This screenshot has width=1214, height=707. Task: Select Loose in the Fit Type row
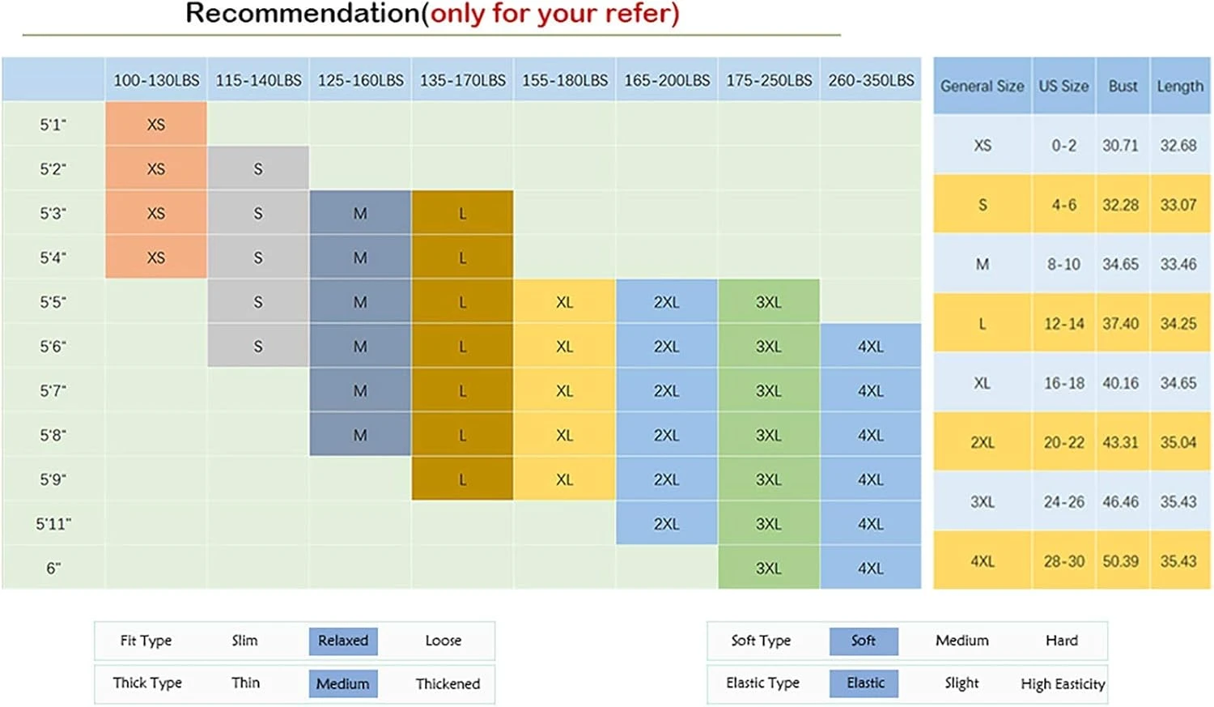443,641
